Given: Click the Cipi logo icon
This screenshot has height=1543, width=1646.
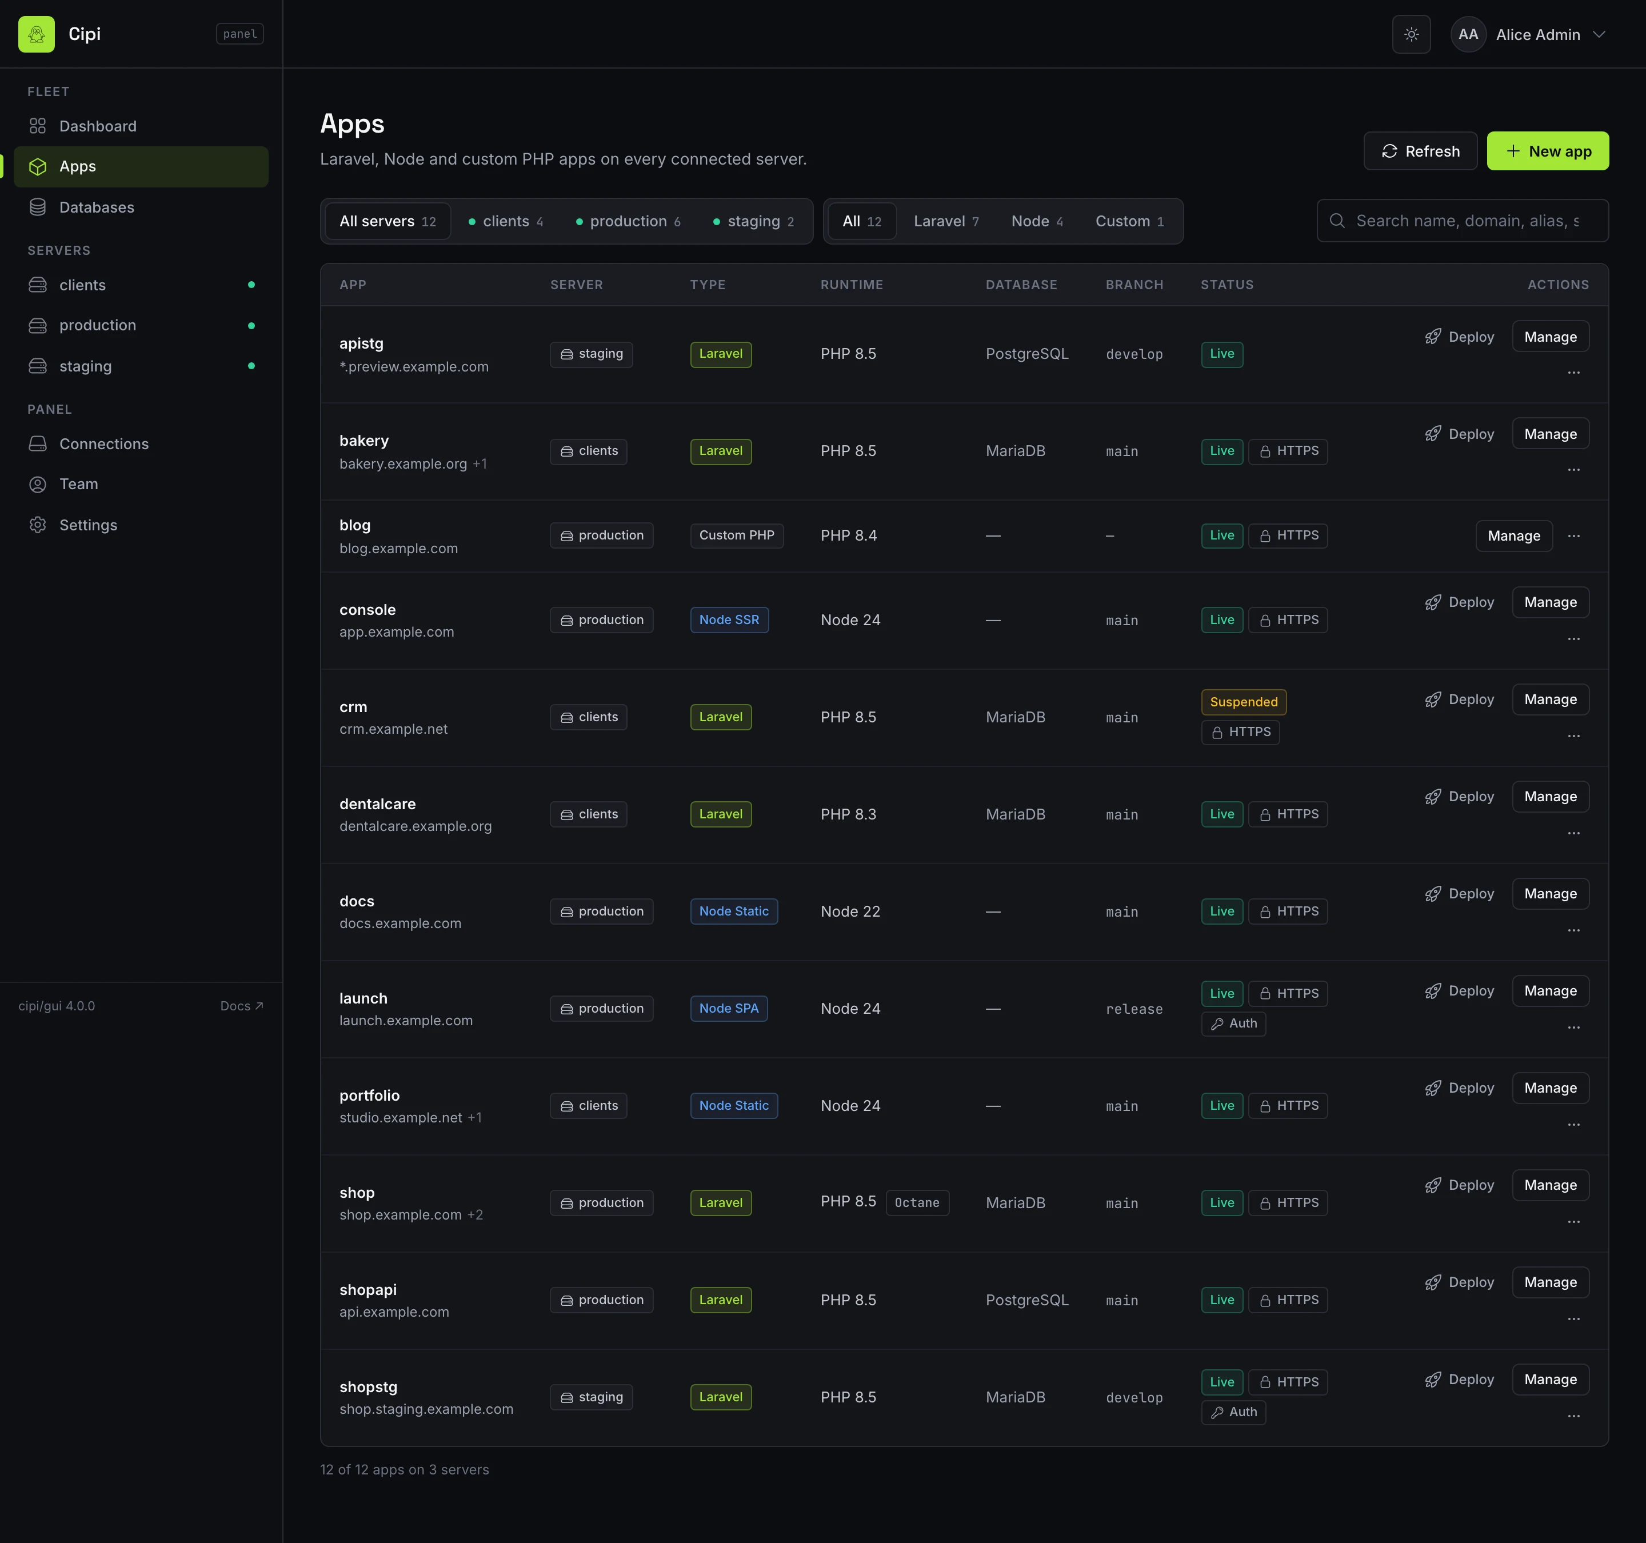Looking at the screenshot, I should click(37, 34).
